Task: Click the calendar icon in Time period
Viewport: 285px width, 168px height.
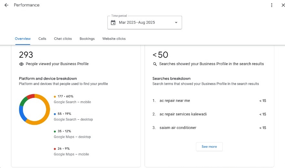Action: coord(113,23)
